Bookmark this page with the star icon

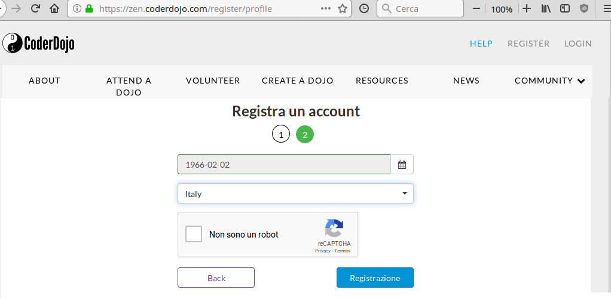[x=343, y=8]
